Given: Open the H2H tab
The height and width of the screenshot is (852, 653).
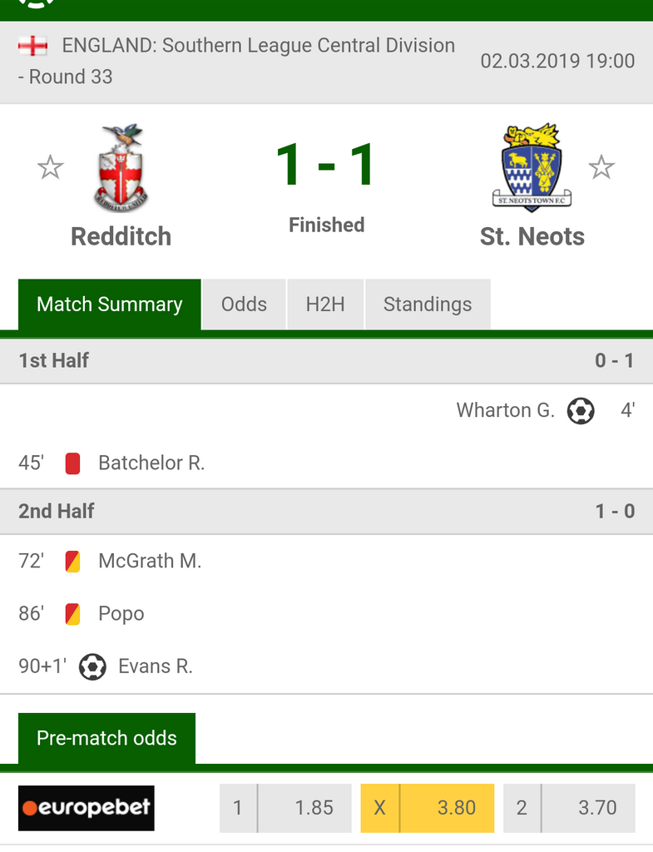Looking at the screenshot, I should click(x=325, y=305).
